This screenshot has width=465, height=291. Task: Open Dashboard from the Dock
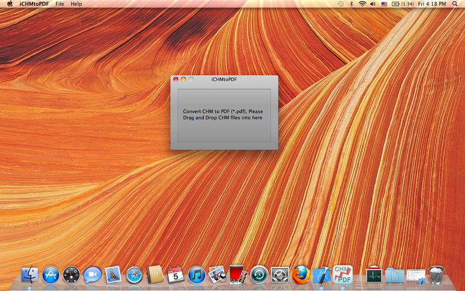tap(71, 274)
